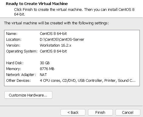Click the Memory: label
143x117 pixels.
(13, 69)
